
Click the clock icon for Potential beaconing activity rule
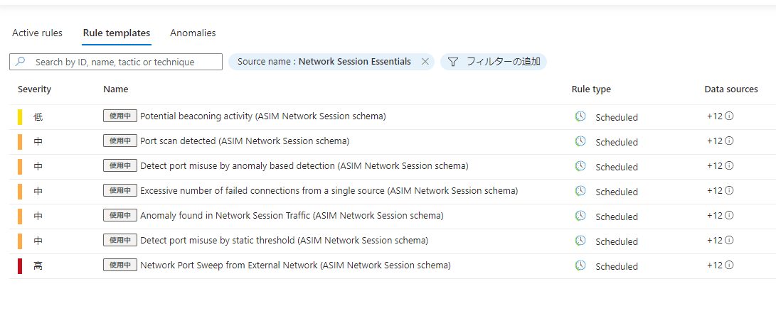[580, 116]
